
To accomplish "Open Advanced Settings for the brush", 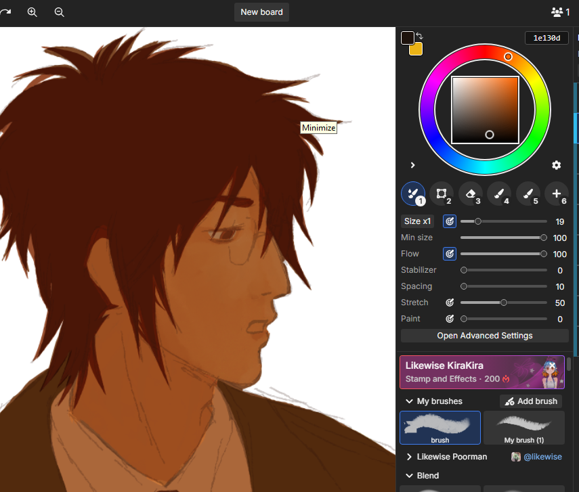I will (x=484, y=336).
